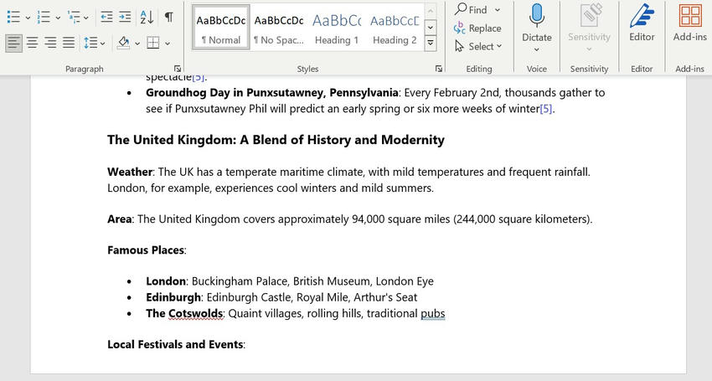Apply the No Spacing style
This screenshot has width=712, height=381.
click(x=279, y=28)
